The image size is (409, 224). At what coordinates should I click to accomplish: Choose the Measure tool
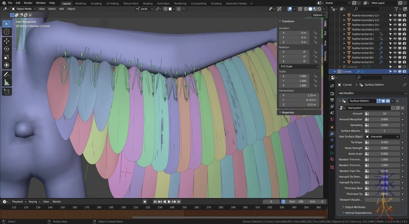[x=7, y=82]
